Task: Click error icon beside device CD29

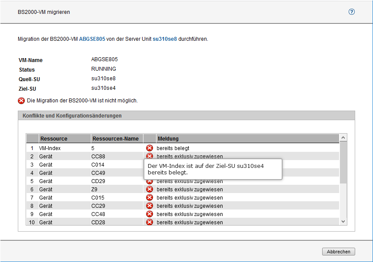Action: point(150,181)
